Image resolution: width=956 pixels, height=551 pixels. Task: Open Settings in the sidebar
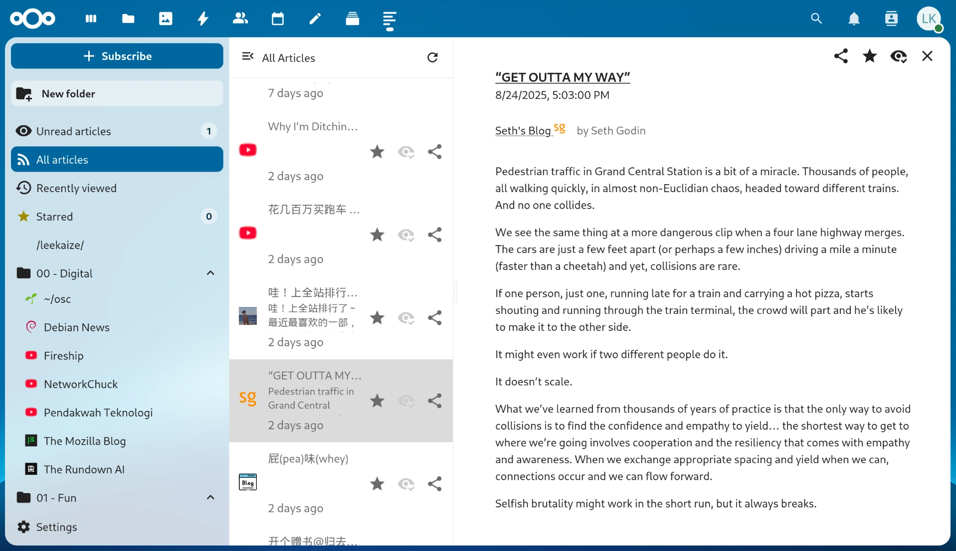[x=117, y=527]
